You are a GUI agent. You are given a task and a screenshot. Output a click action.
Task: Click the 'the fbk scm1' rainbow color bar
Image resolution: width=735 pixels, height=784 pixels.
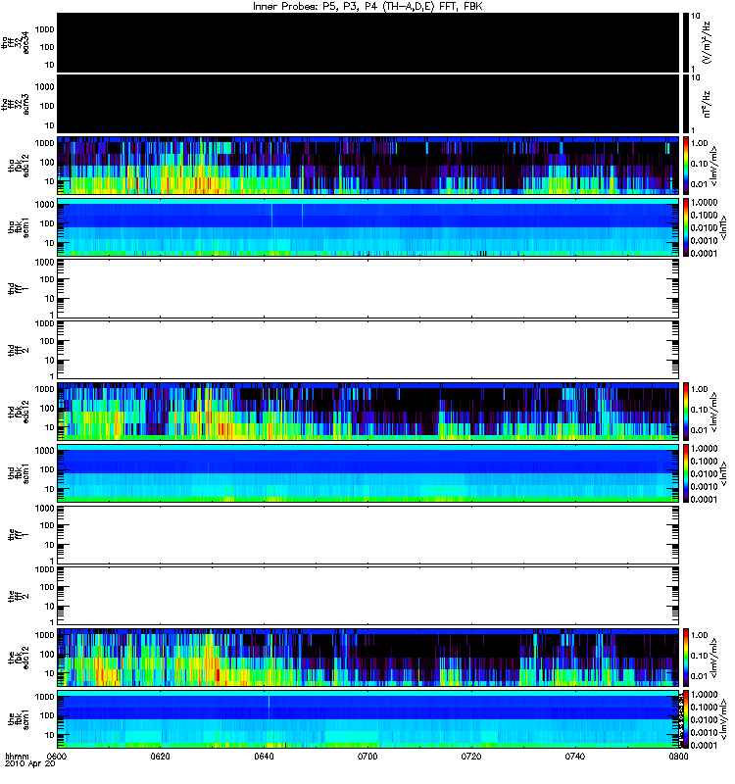coord(685,719)
